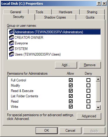This screenshot has width=108, height=137.
Task: Open Advanced permission settings
Action: pyautogui.click(x=89, y=116)
